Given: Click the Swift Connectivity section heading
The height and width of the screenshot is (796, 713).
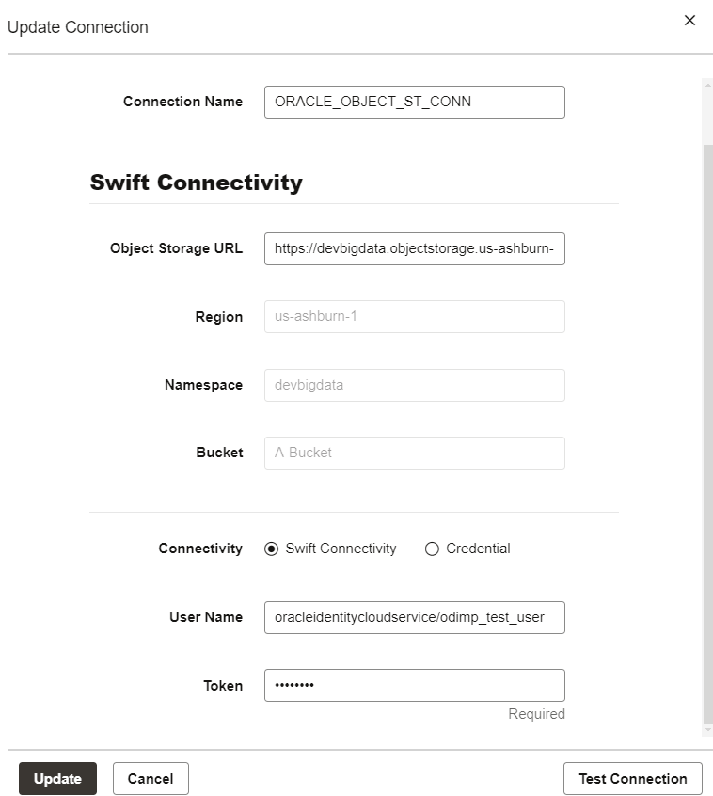Looking at the screenshot, I should pos(196,183).
